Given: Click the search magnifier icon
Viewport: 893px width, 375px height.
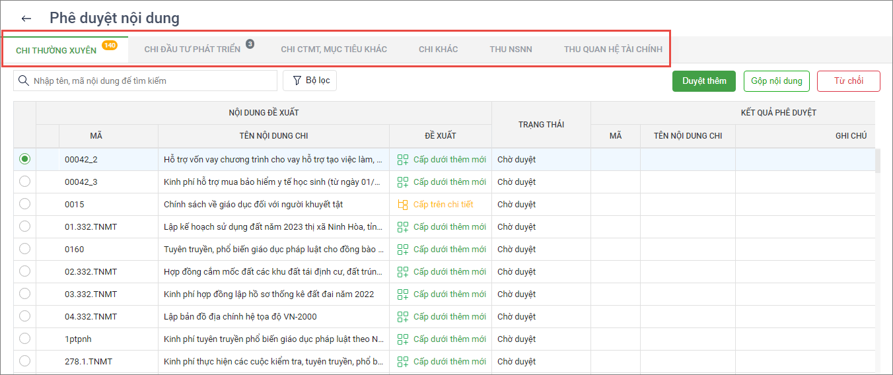Looking at the screenshot, I should [24, 81].
